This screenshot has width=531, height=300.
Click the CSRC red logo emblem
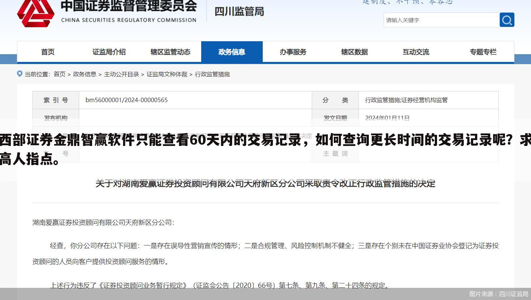click(36, 13)
